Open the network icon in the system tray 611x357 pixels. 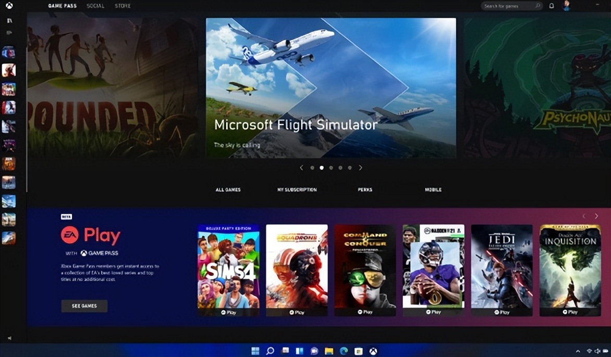coord(590,351)
